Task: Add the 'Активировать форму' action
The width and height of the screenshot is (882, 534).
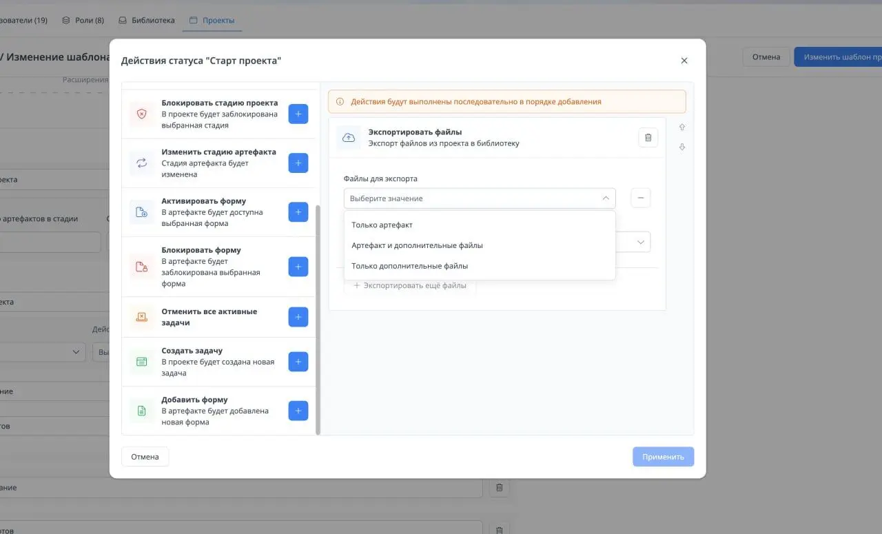Action: point(298,212)
